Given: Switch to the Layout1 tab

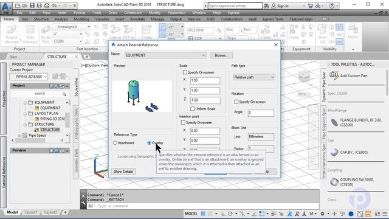Looking at the screenshot, I should 31,212.
